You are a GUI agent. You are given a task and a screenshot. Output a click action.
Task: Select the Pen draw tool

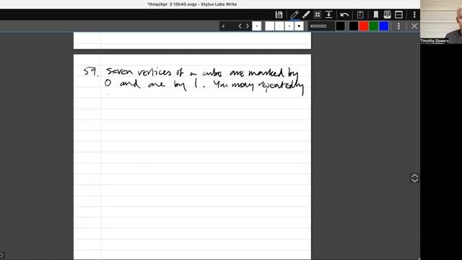click(x=294, y=14)
